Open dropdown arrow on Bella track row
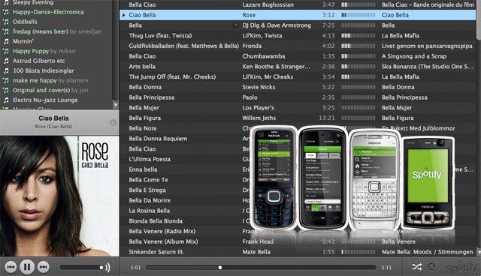This screenshot has width=481, height=276. [235, 25]
